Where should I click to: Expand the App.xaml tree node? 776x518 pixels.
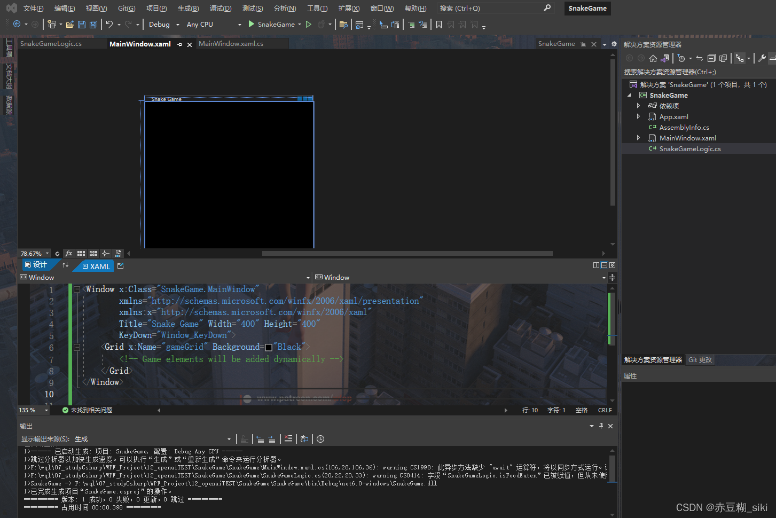click(638, 116)
